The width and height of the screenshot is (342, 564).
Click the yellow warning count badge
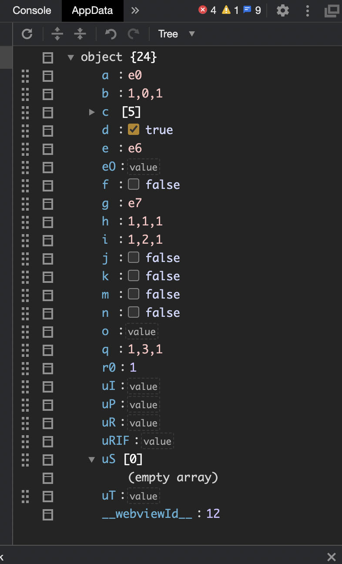(x=230, y=10)
